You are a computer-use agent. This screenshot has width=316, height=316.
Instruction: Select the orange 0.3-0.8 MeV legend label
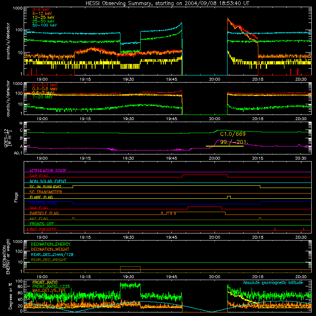pos(45,89)
